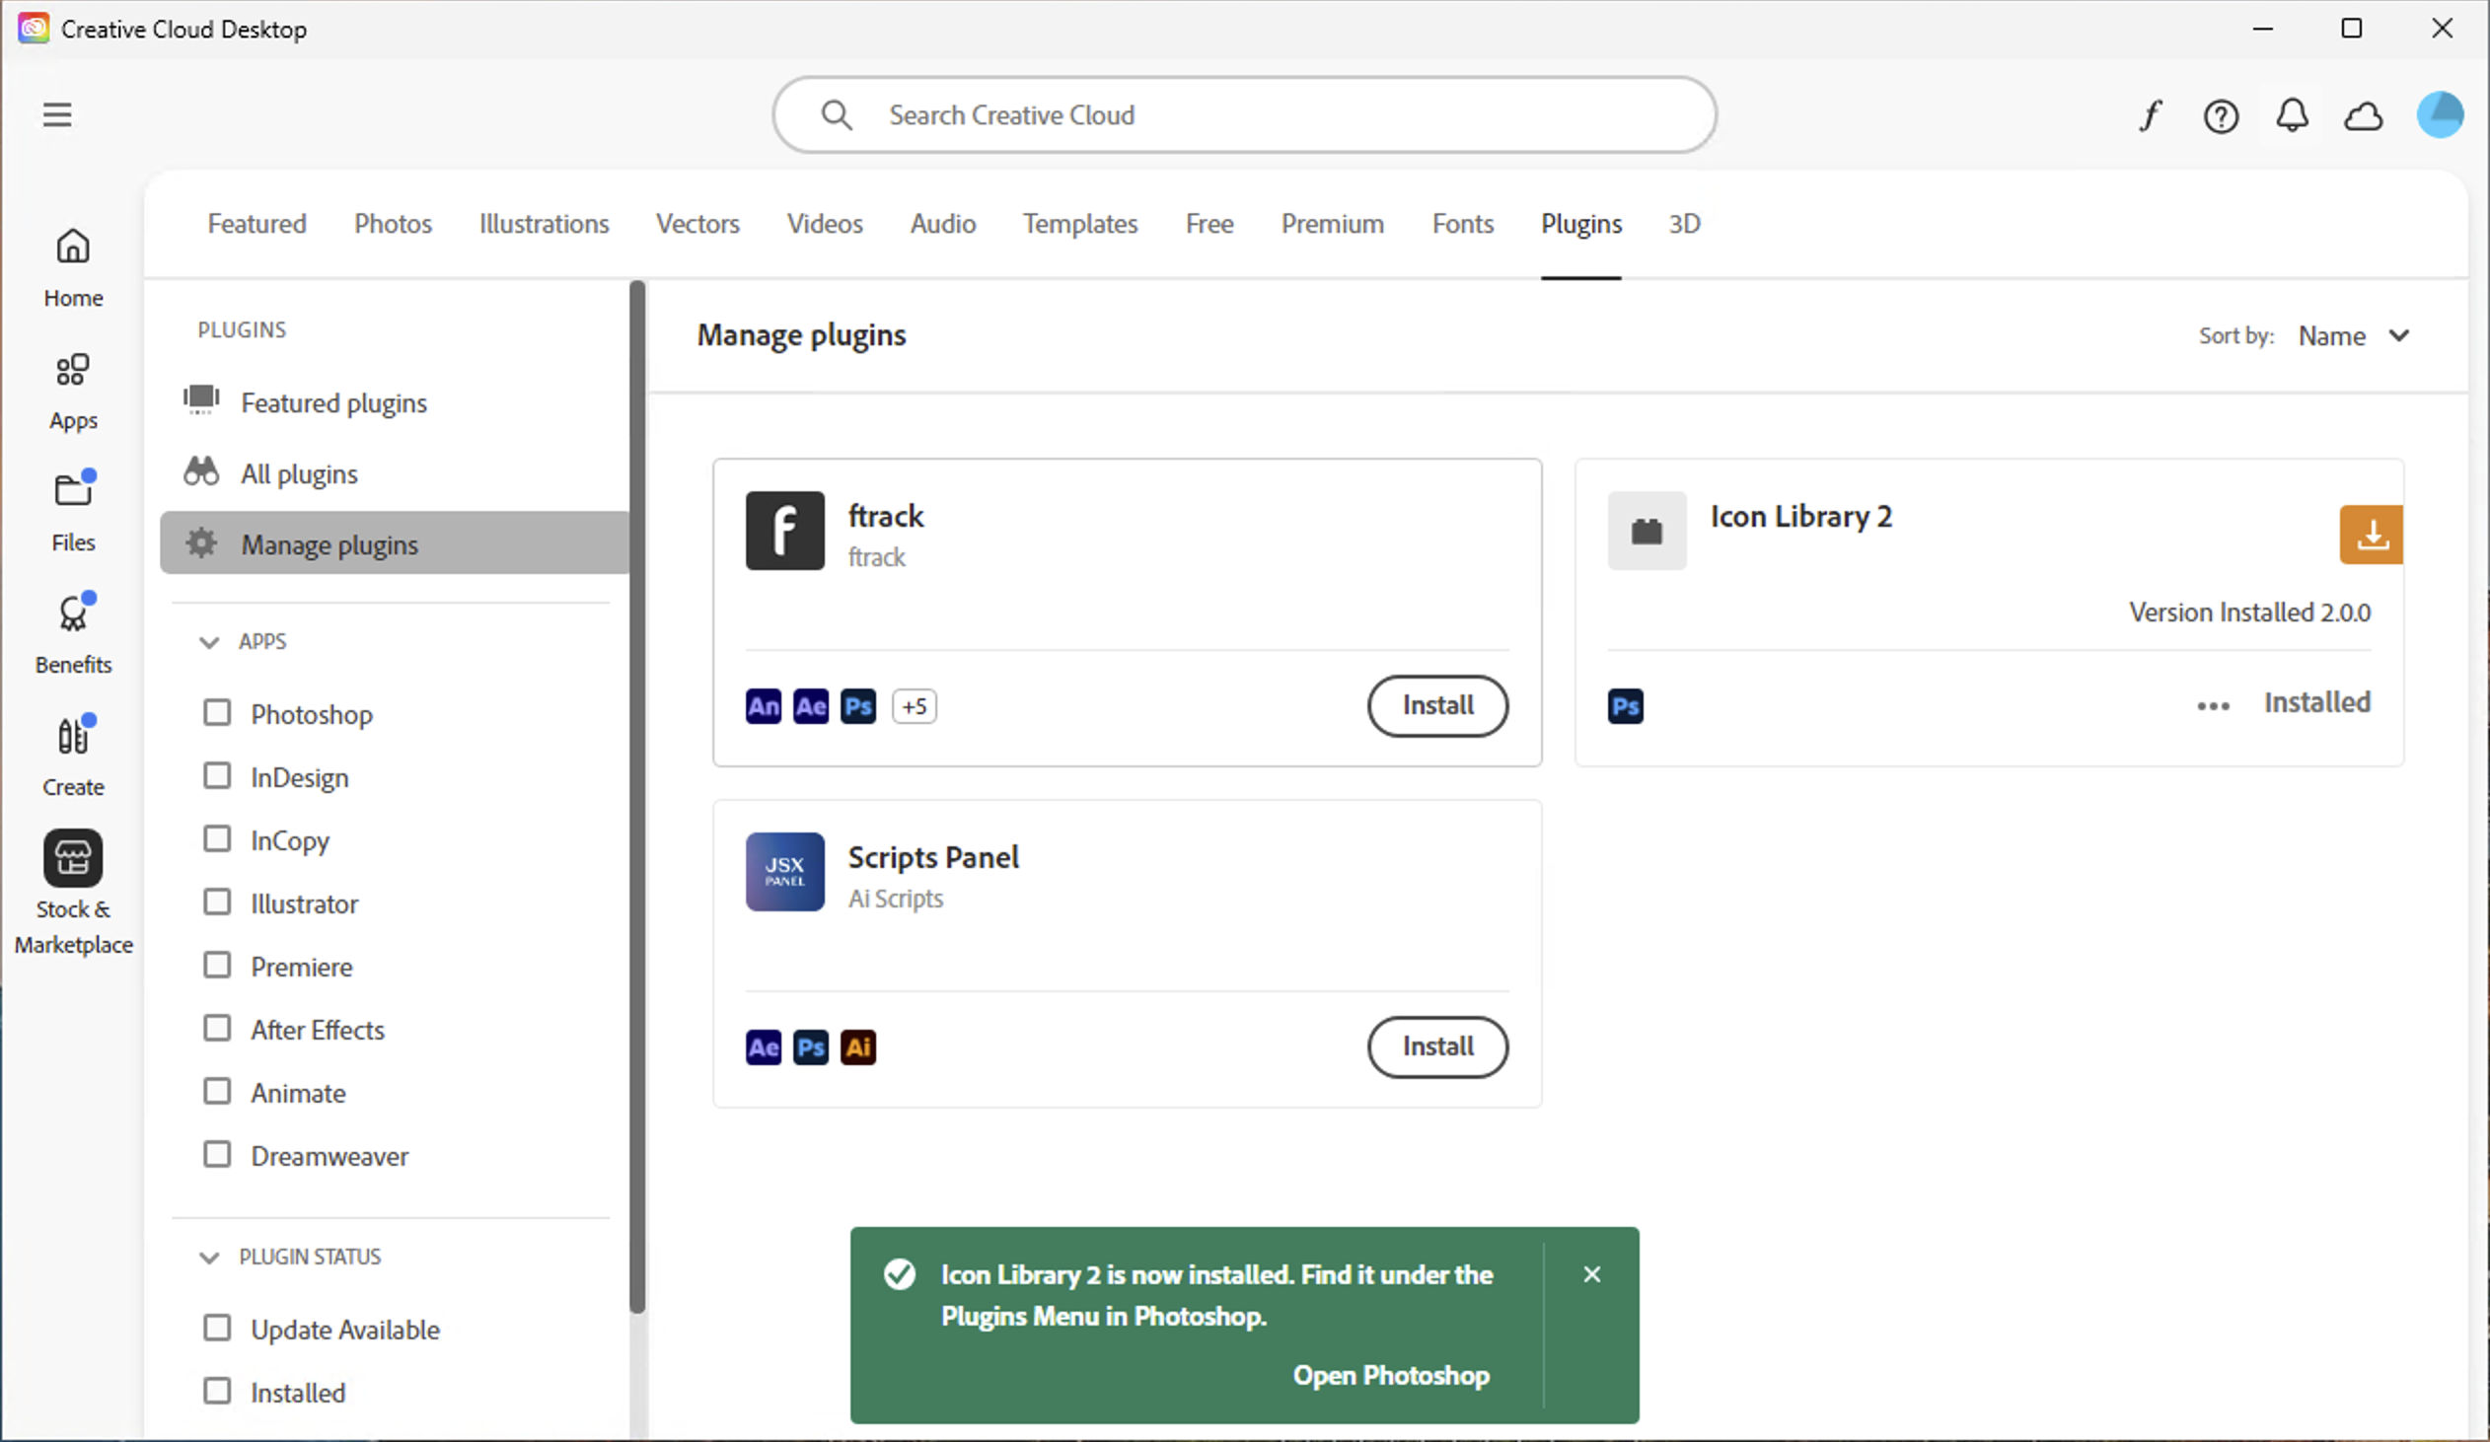The height and width of the screenshot is (1442, 2490).
Task: Click the Search Creative Cloud field
Action: coord(1244,114)
